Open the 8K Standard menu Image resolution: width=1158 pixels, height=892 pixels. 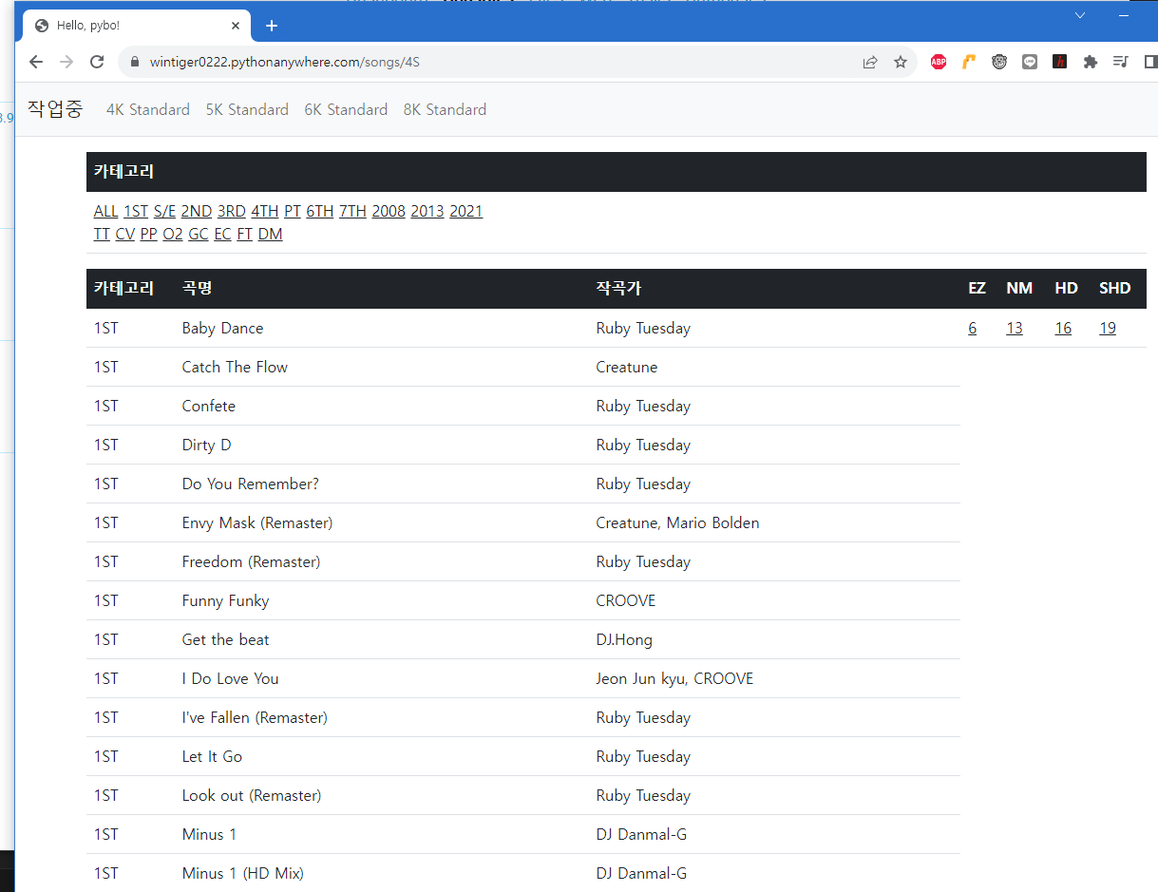(x=445, y=109)
